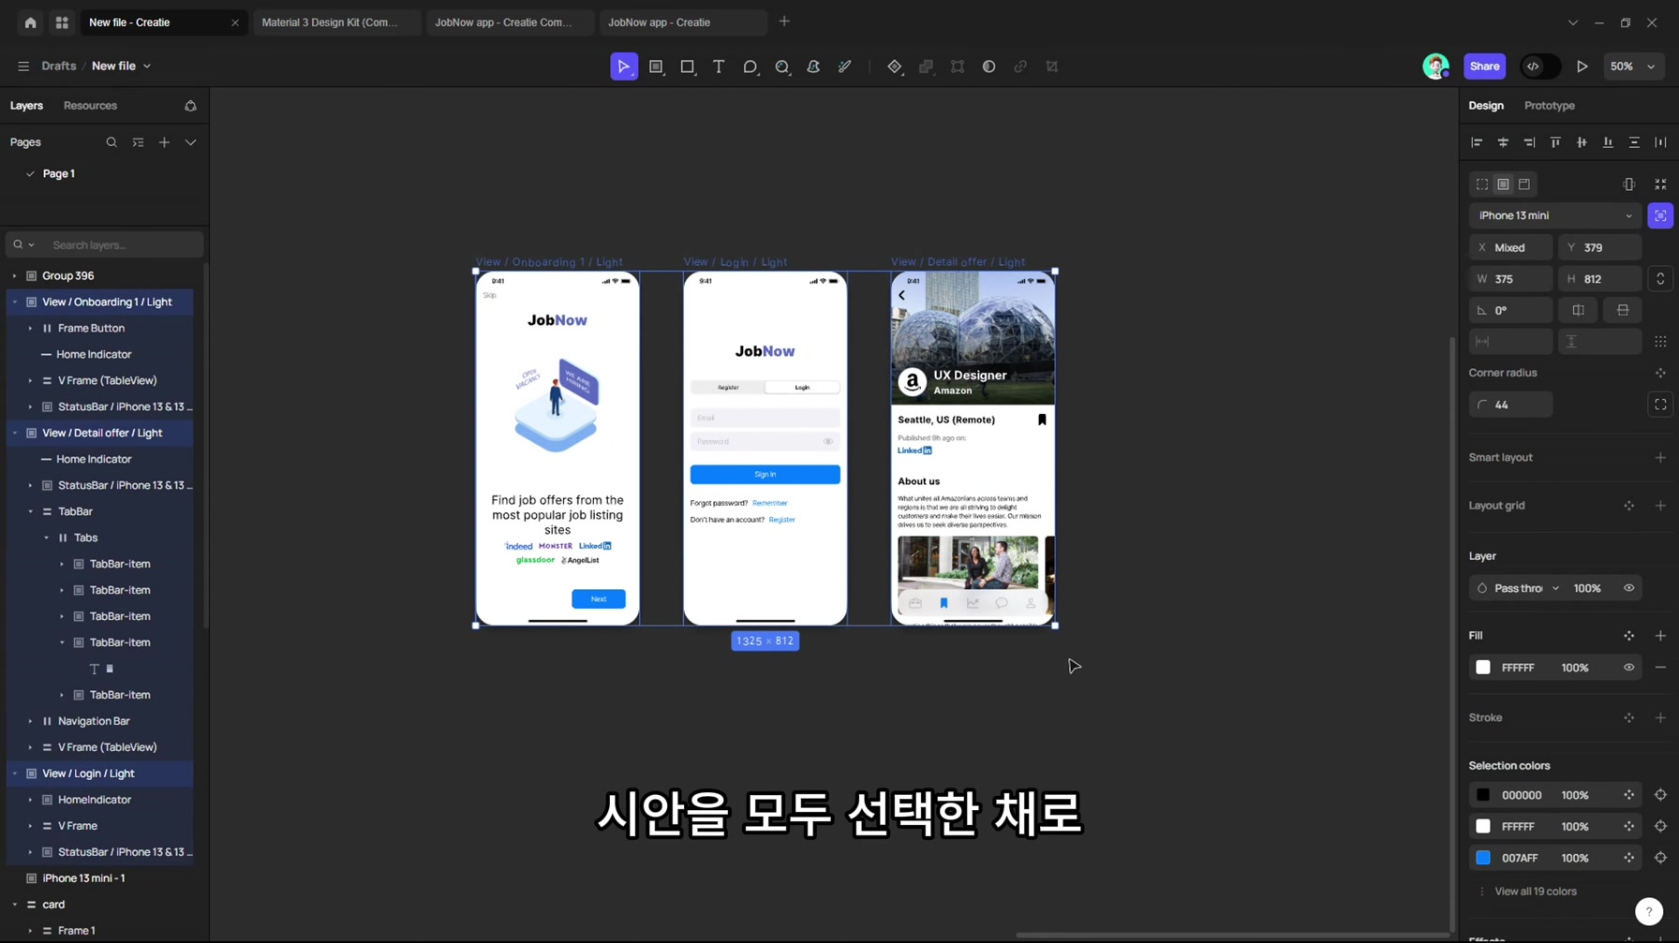The height and width of the screenshot is (943, 1679).
Task: Search pages with magnifier icon
Action: click(x=111, y=142)
